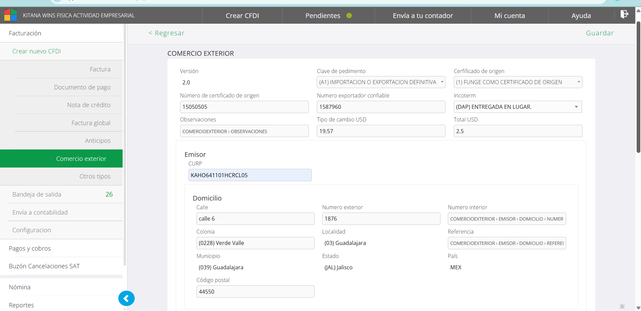Expand Certificado de origen dropdown
This screenshot has height=311, width=641.
(518, 82)
